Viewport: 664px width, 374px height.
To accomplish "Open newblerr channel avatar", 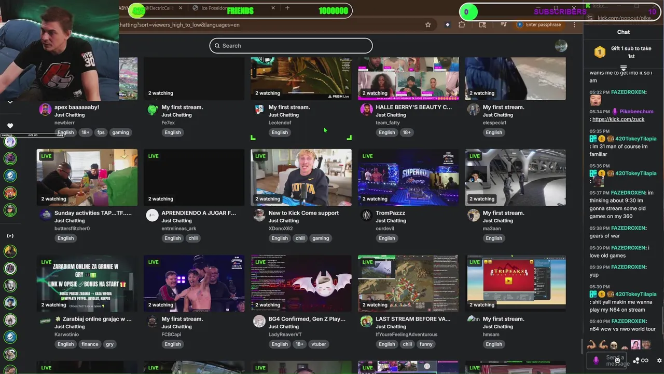I will (x=45, y=110).
